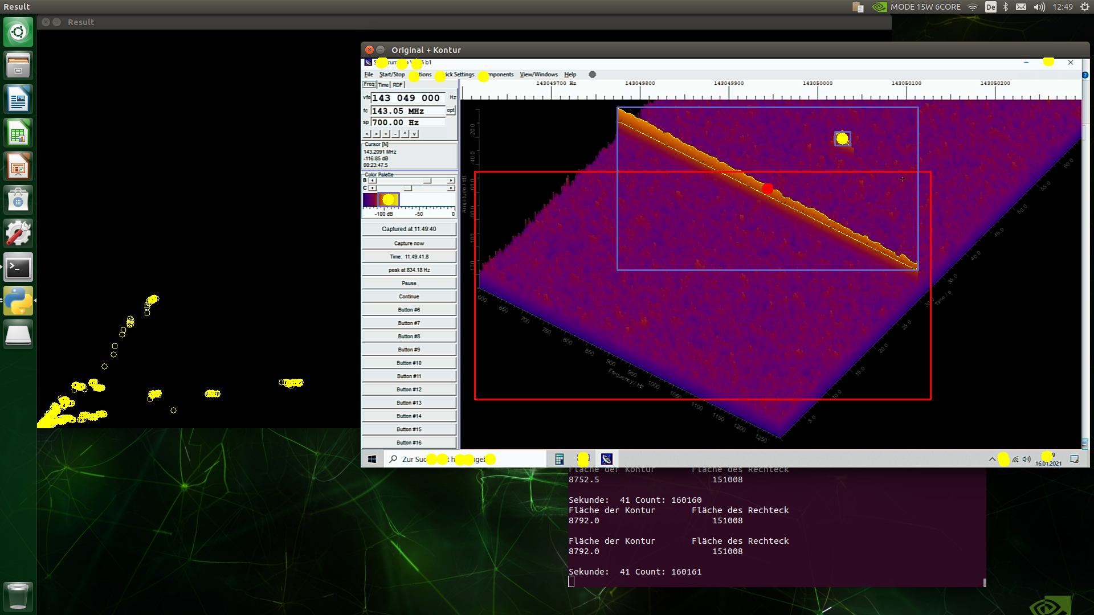This screenshot has width=1094, height=615.
Task: Click the '^' up arrow frequency button
Action: pos(405,134)
